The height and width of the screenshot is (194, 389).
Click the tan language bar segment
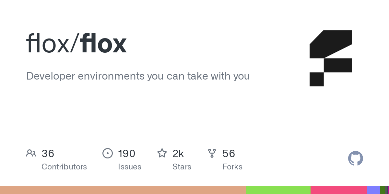click(123, 190)
